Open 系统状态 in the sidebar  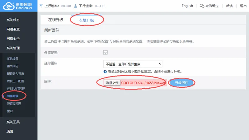[13, 20]
